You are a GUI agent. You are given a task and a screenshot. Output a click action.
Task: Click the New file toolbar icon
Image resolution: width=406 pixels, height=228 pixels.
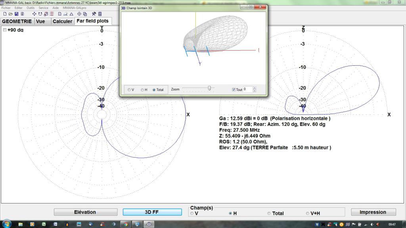[x=5, y=14]
